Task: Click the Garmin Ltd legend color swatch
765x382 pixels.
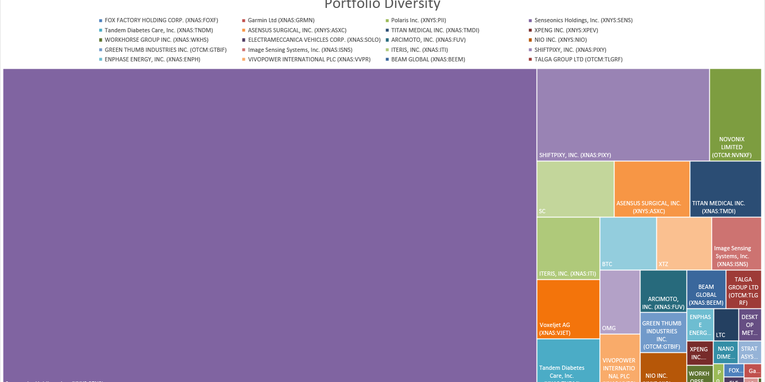Action: click(x=243, y=21)
